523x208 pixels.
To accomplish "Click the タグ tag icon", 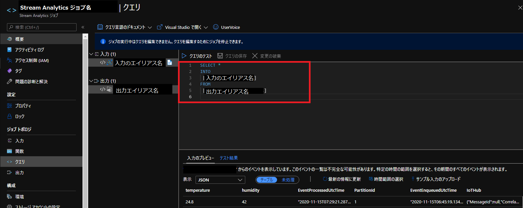I will pyautogui.click(x=9, y=71).
